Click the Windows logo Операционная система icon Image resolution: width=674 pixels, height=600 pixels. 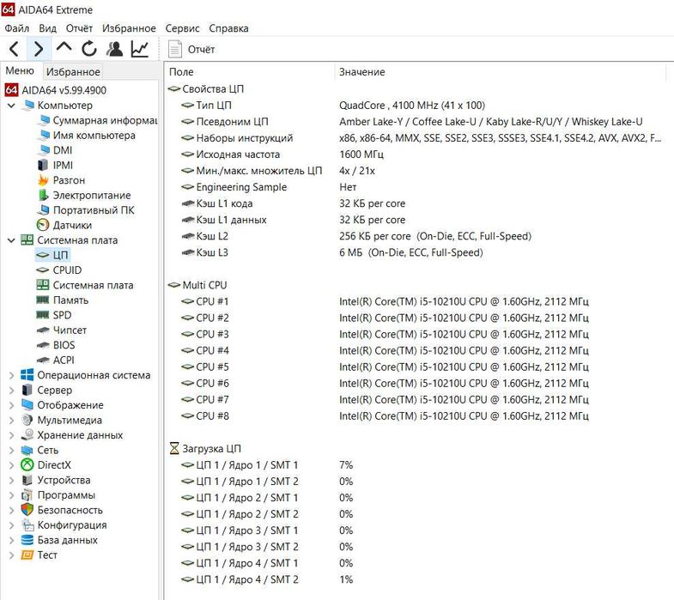27,375
